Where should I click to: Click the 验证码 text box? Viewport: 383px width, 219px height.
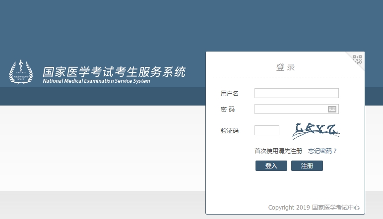pos(266,130)
